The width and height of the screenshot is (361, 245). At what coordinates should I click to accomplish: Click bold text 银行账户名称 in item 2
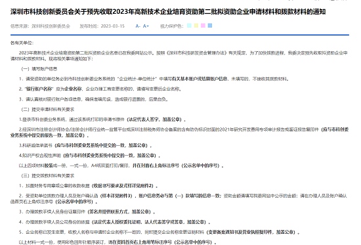(39, 89)
